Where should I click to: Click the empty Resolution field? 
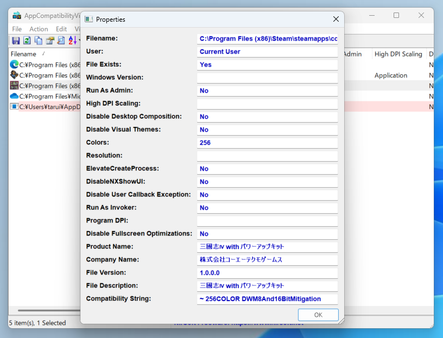click(267, 156)
